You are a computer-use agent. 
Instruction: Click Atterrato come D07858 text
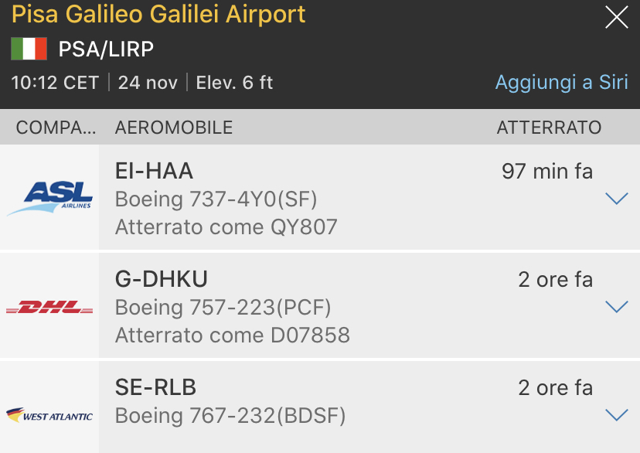coord(233,335)
